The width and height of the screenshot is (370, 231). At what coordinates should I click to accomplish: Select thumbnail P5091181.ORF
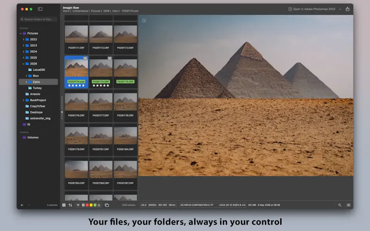tap(101, 140)
